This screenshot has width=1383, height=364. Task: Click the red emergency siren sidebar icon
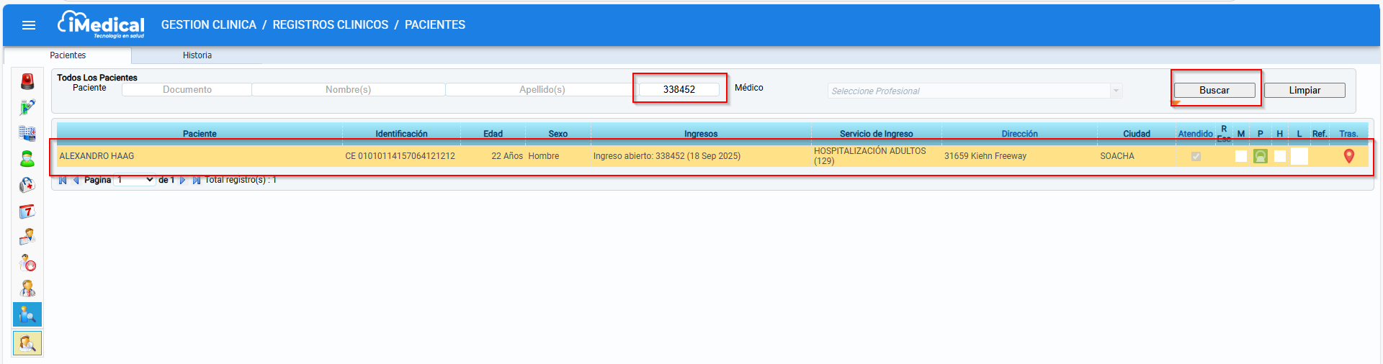(27, 81)
